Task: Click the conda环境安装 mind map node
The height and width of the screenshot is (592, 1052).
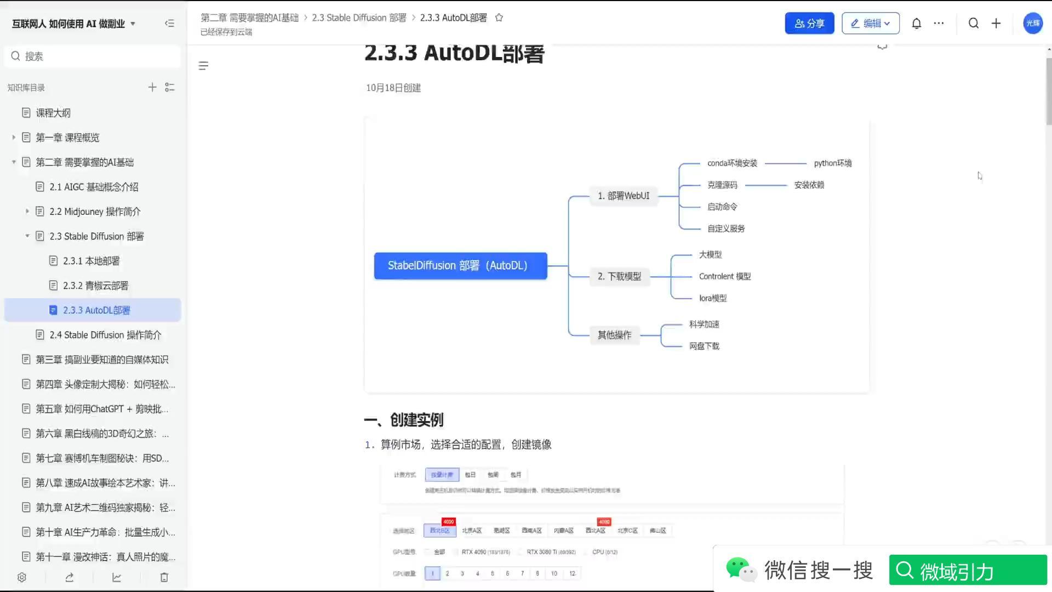Action: [732, 163]
